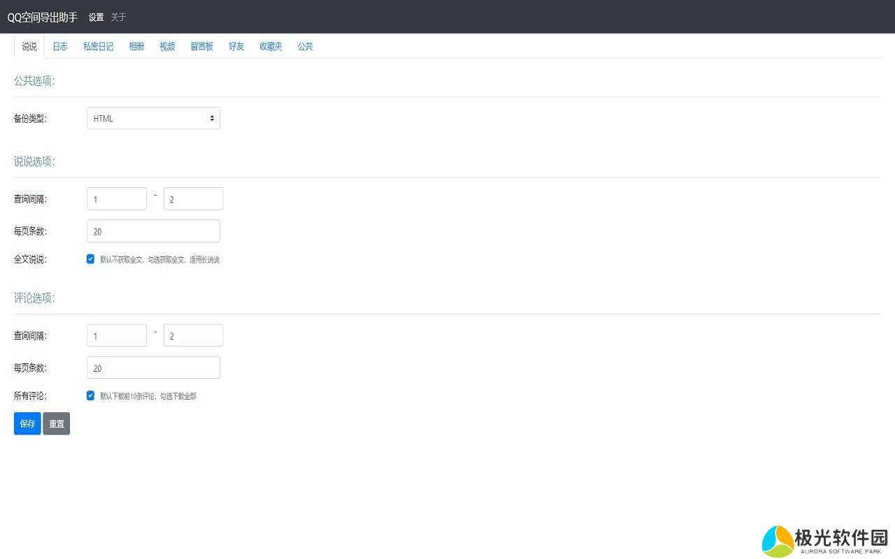The image size is (895, 559).
Task: Click the 说说选项 每页条数 input field
Action: pos(153,231)
